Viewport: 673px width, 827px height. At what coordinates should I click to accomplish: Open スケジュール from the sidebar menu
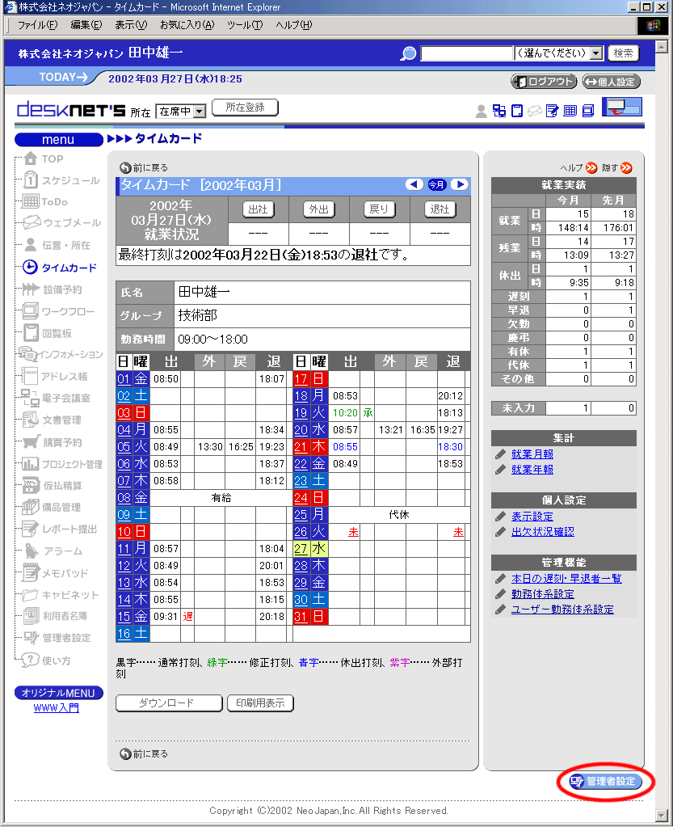70,180
